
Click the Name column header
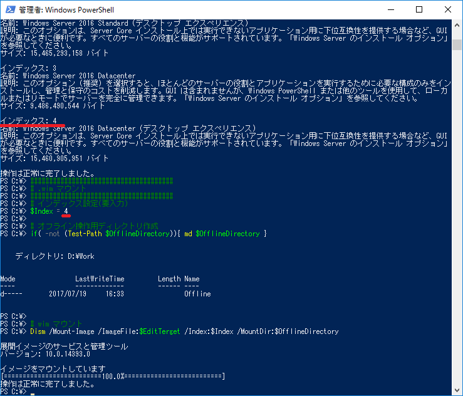(192, 279)
